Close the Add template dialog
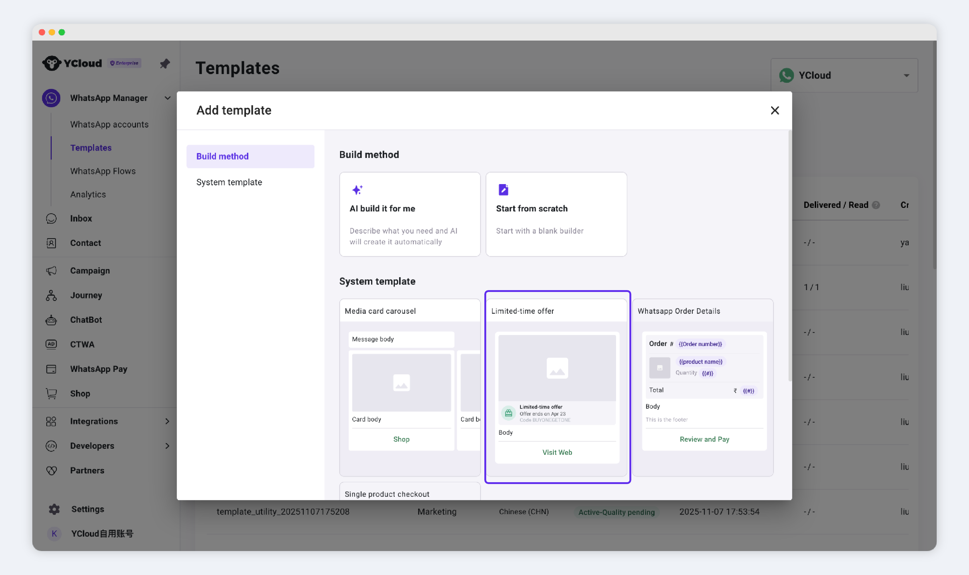 click(775, 110)
